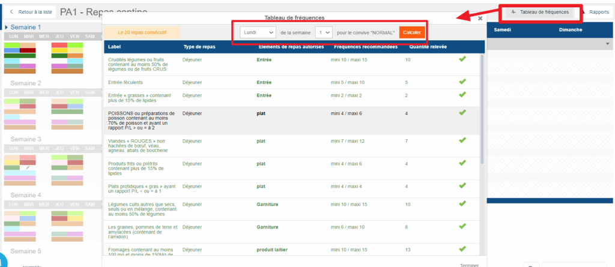The width and height of the screenshot is (615, 267).
Task: Click checkmark in Fromages row
Action: tap(462, 249)
